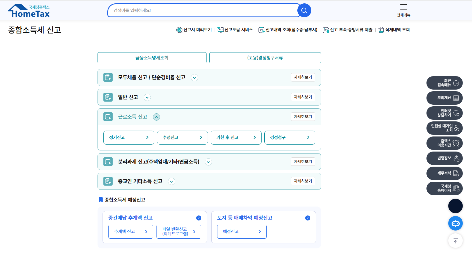The height and width of the screenshot is (259, 472).
Task: Click 자세히보기 for 종교인 기타소득 신고
Action: [x=303, y=181]
